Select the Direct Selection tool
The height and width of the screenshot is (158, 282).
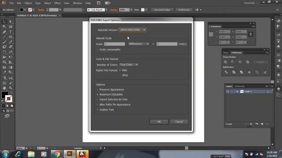coord(11,22)
